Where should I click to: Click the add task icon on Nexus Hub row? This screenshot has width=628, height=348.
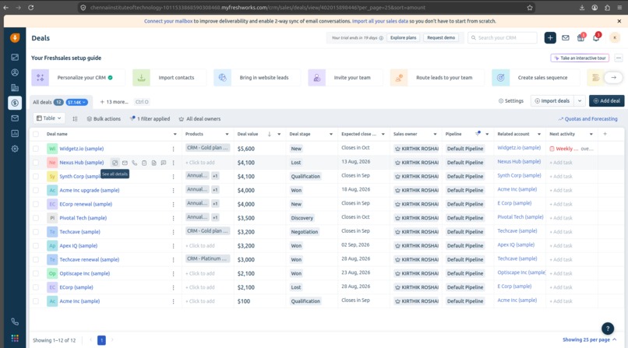pyautogui.click(x=144, y=163)
